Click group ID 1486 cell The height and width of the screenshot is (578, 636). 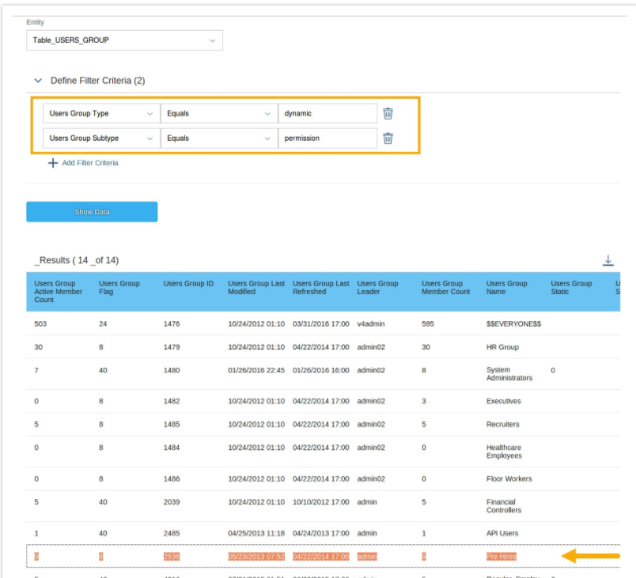[172, 478]
